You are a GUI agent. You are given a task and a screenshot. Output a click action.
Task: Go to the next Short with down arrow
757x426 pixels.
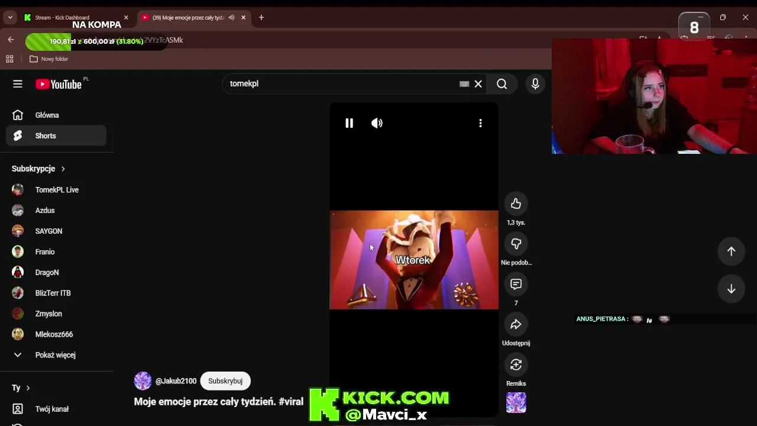click(x=731, y=289)
